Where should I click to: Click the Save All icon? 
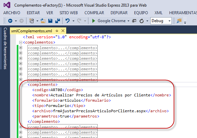click(58, 21)
